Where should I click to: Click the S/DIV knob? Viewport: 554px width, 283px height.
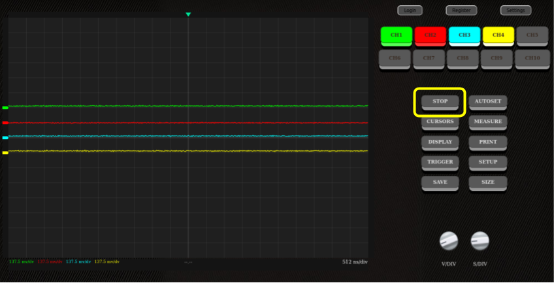(480, 241)
